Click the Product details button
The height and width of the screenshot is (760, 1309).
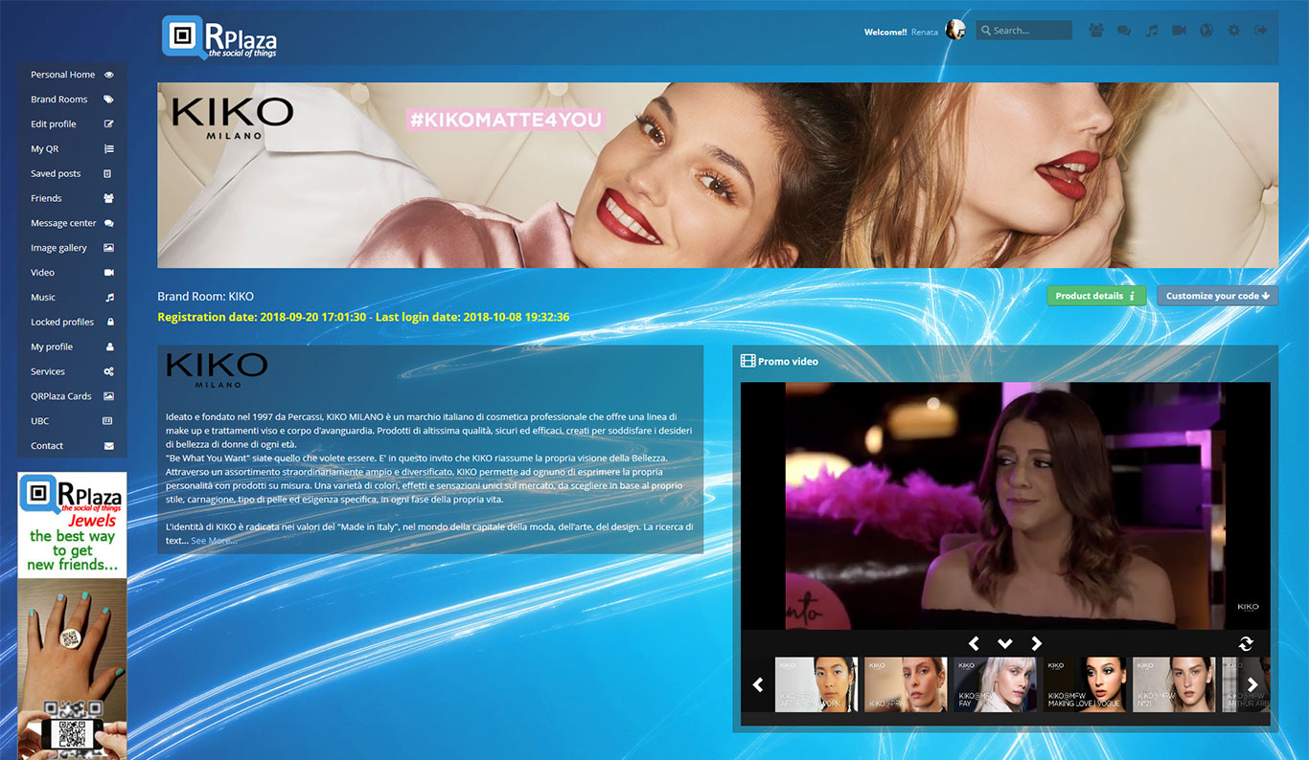pos(1095,296)
